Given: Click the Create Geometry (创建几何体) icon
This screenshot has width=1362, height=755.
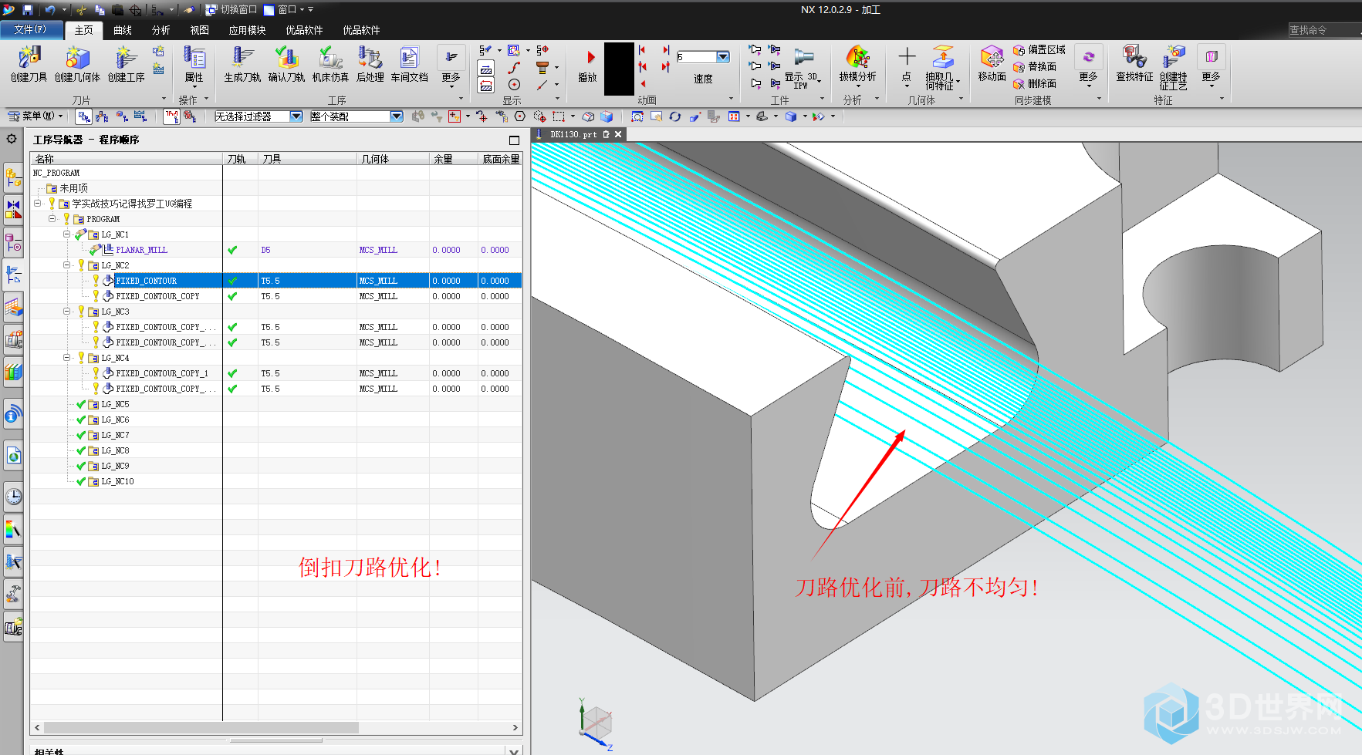Looking at the screenshot, I should [x=77, y=63].
